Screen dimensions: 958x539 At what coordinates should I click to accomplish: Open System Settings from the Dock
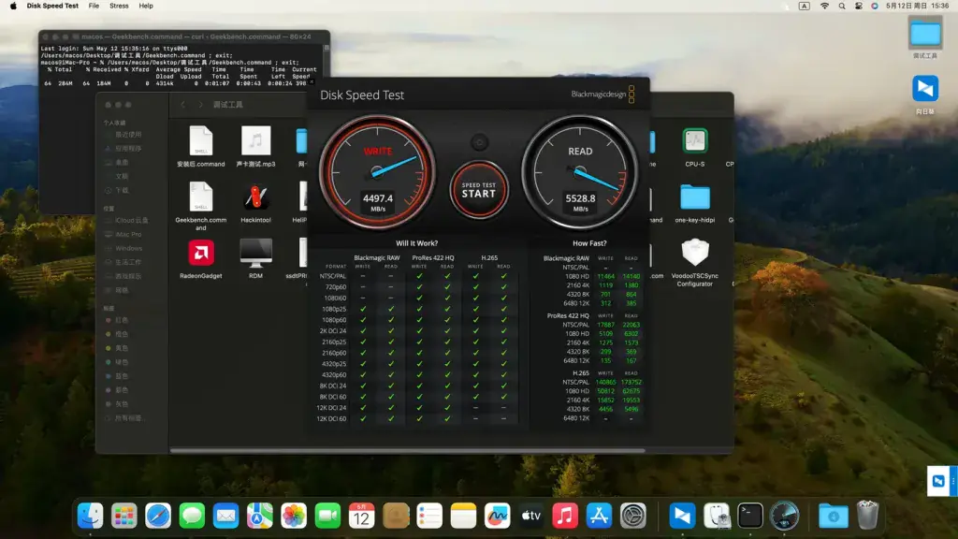click(x=633, y=517)
